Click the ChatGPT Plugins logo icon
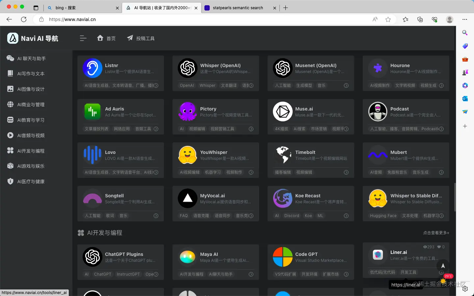The width and height of the screenshot is (474, 296). click(92, 257)
